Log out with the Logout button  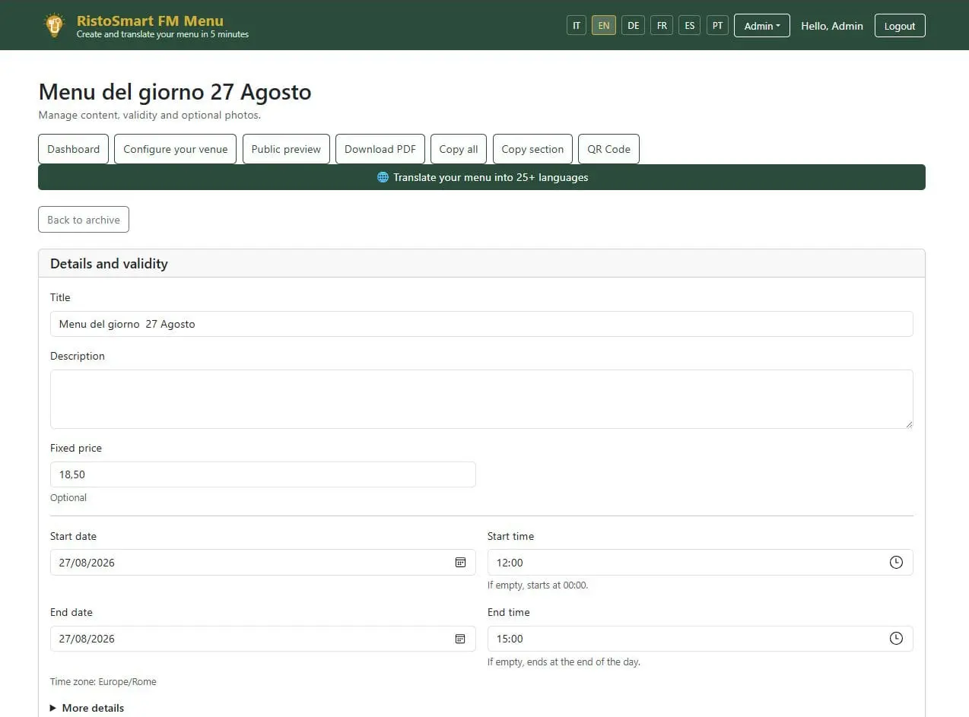(900, 25)
